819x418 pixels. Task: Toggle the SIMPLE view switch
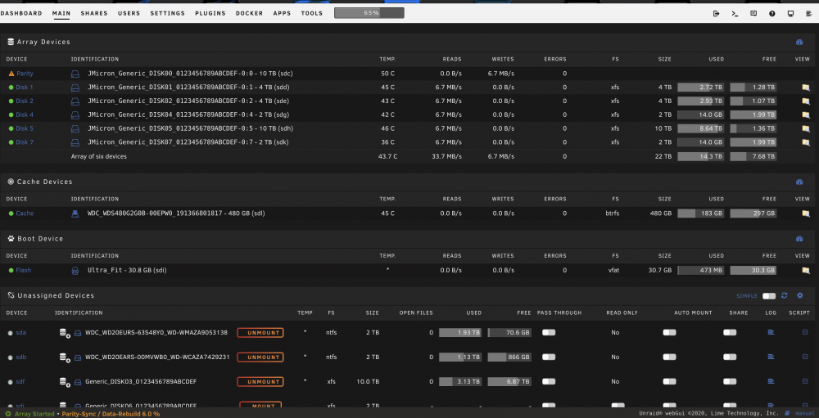point(769,296)
